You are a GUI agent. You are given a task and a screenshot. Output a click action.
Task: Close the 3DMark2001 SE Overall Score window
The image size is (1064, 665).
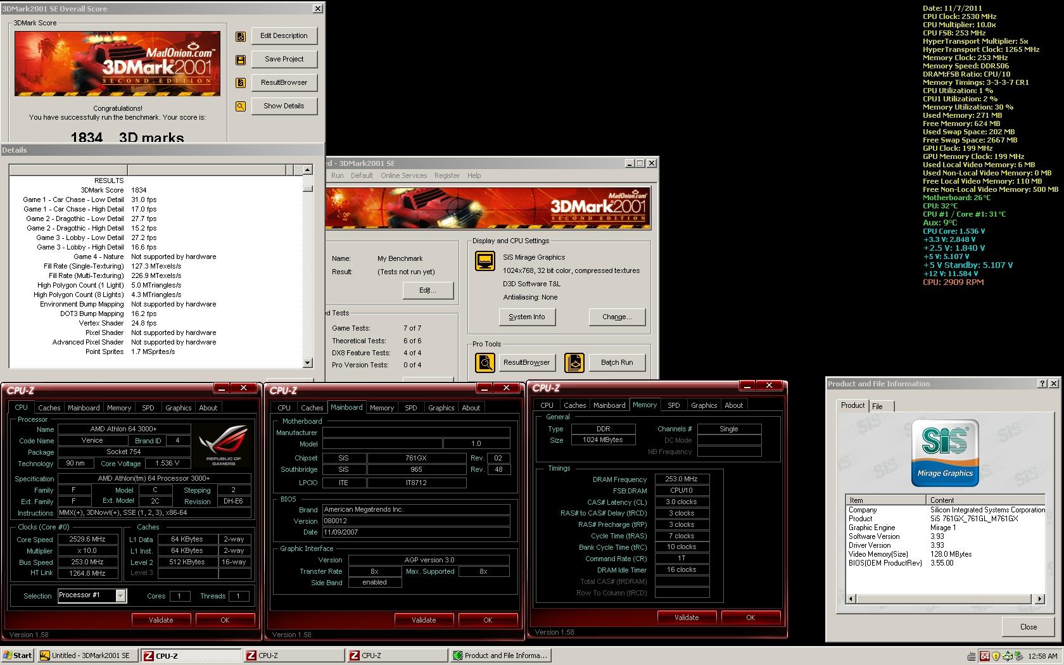317,9
